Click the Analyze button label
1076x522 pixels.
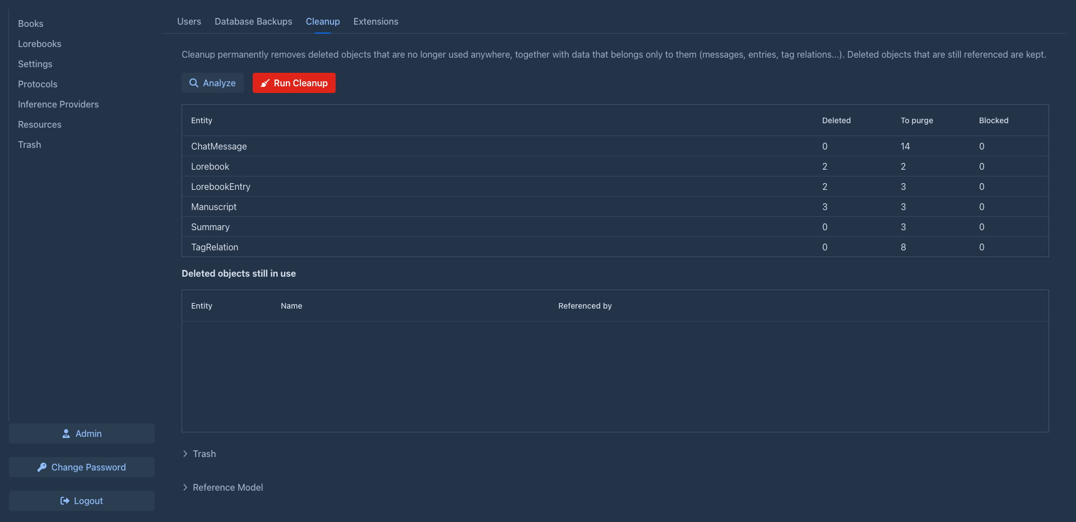[x=219, y=83]
